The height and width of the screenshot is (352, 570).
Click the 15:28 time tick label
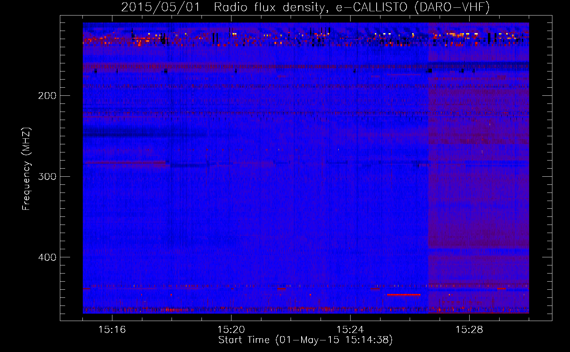pyautogui.click(x=469, y=329)
